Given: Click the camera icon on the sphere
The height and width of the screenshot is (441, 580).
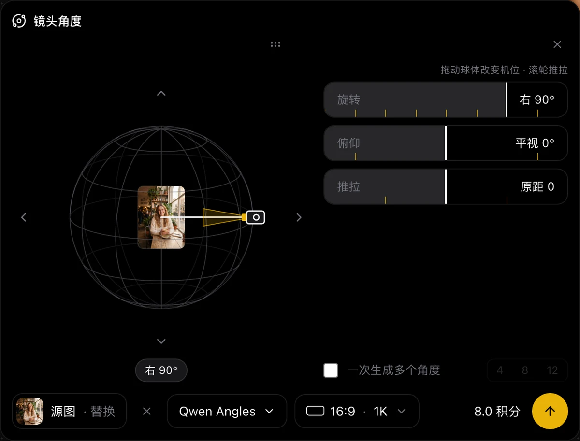Looking at the screenshot, I should 256,217.
